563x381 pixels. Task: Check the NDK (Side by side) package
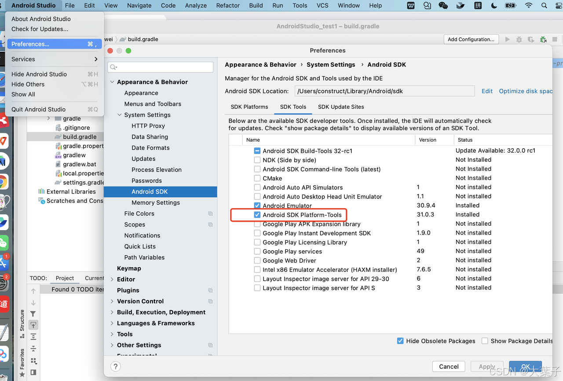(257, 160)
